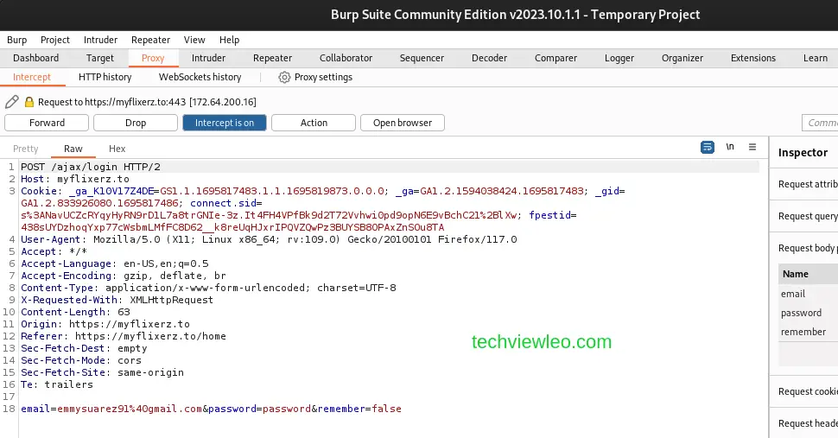The image size is (838, 438).
Task: Expand the Request attributes section in Inspector
Action: pos(807,184)
